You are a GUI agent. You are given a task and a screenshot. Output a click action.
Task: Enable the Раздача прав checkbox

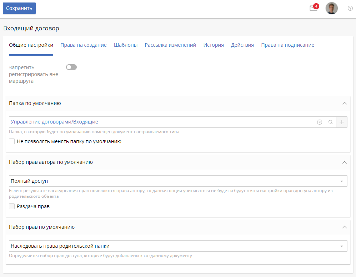[12, 206]
